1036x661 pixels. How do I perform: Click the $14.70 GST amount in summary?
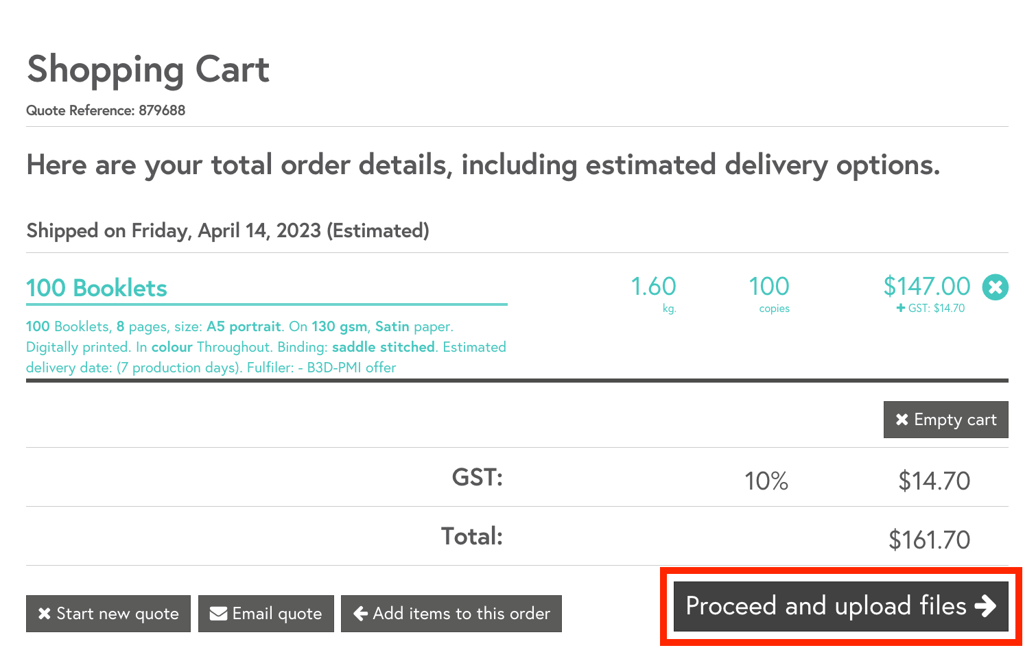point(934,481)
